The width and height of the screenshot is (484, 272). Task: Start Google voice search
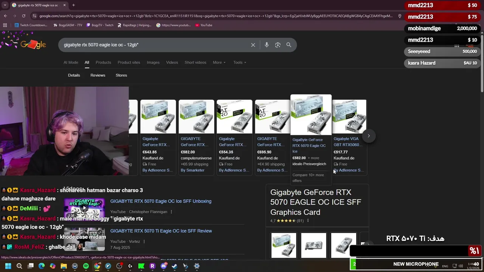pyautogui.click(x=267, y=45)
